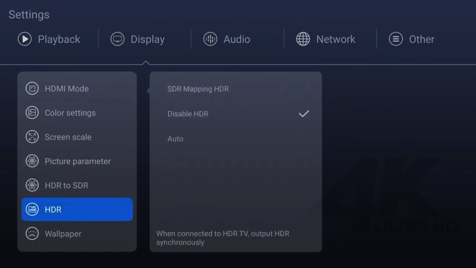Open the Wallpaper entry
The height and width of the screenshot is (268, 476).
pyautogui.click(x=77, y=234)
